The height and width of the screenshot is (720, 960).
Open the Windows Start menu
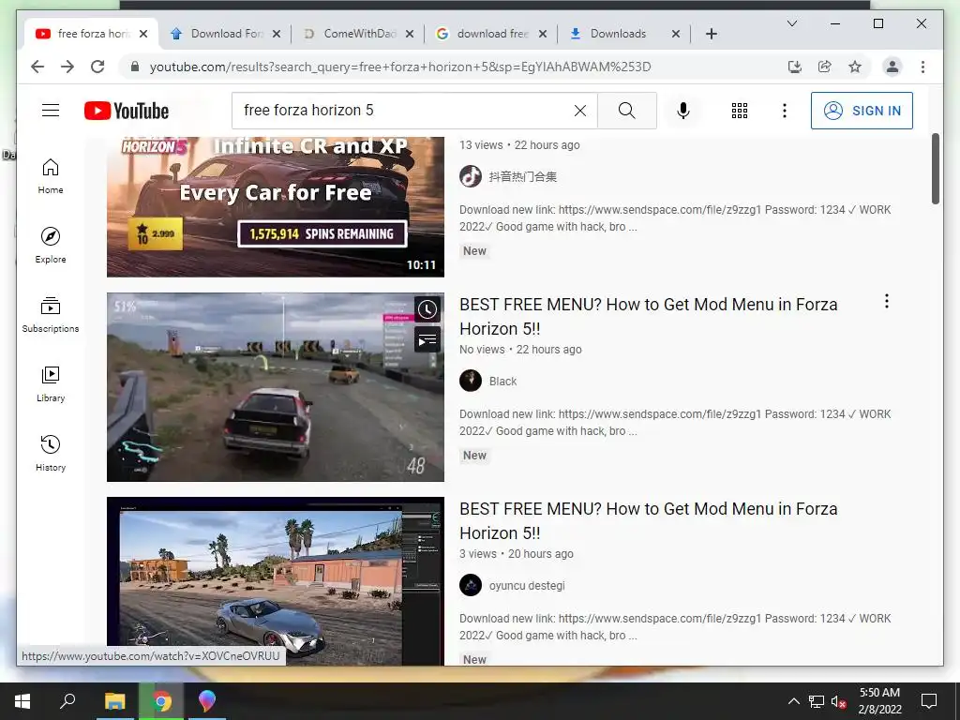(x=22, y=701)
